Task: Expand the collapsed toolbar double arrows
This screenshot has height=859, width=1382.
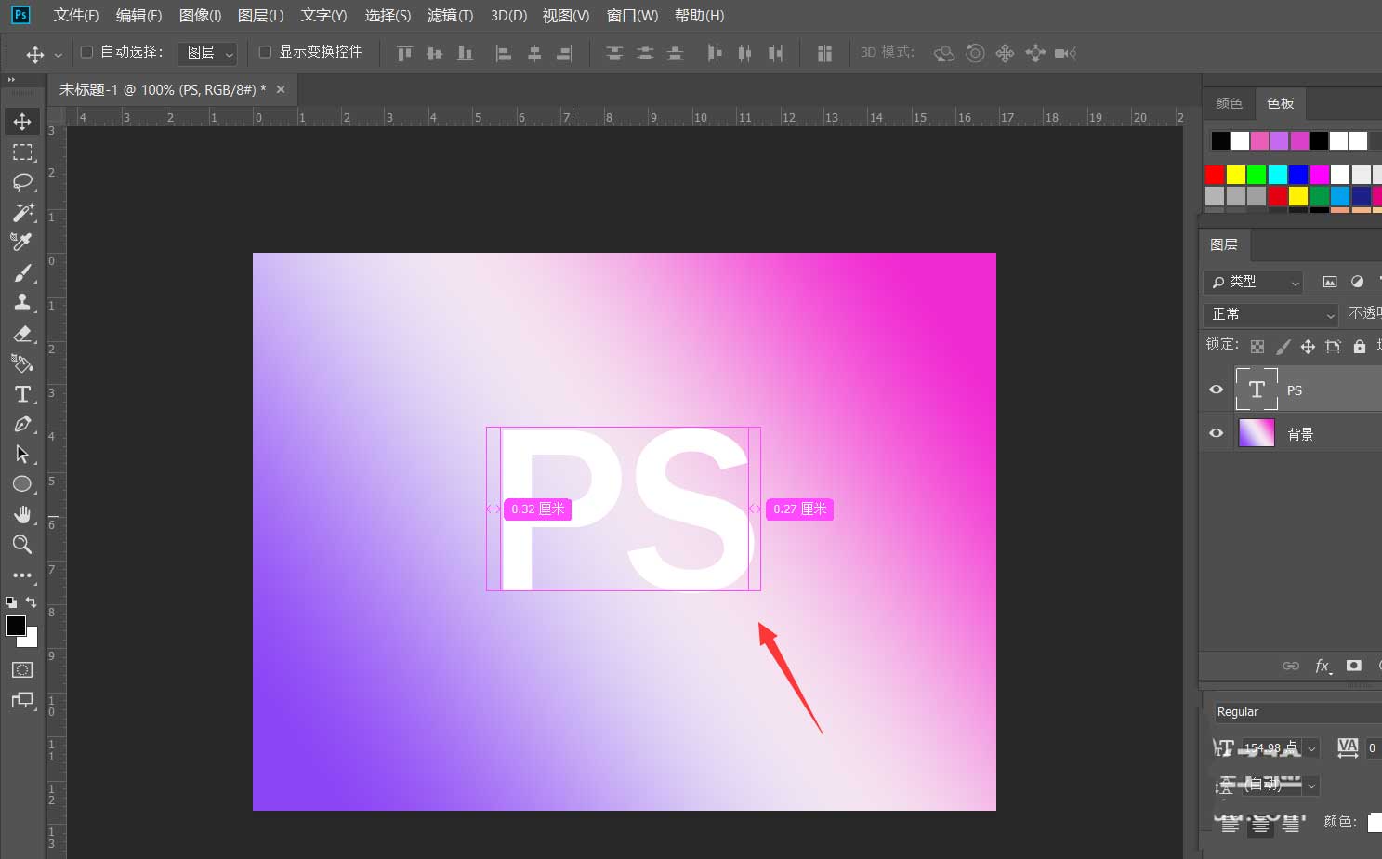Action: [11, 80]
